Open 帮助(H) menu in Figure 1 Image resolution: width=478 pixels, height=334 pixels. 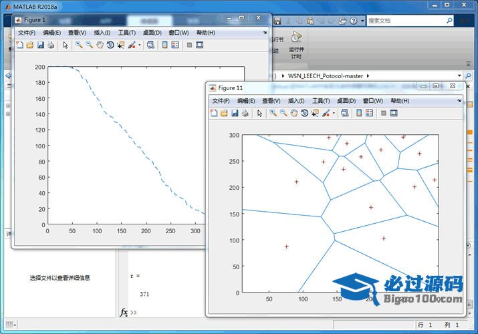pos(206,33)
